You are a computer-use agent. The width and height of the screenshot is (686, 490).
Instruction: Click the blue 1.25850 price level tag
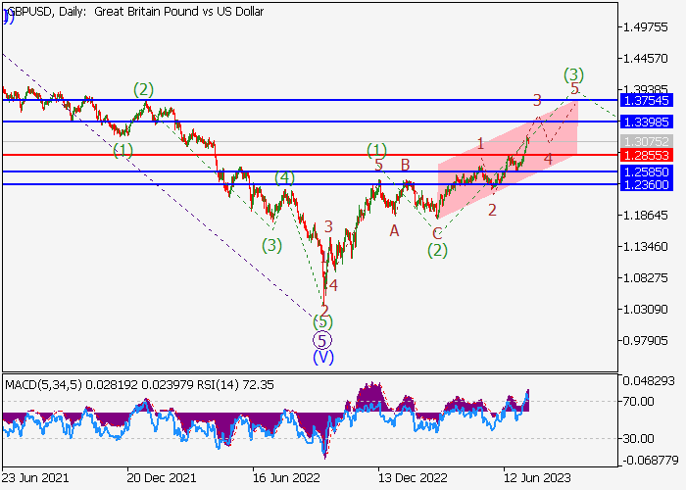pos(647,171)
